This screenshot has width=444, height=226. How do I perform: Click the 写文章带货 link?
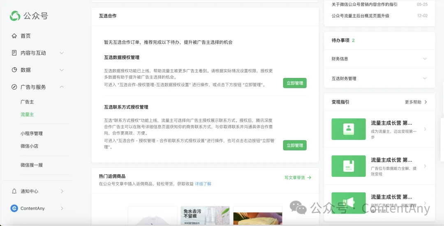pos(298,178)
